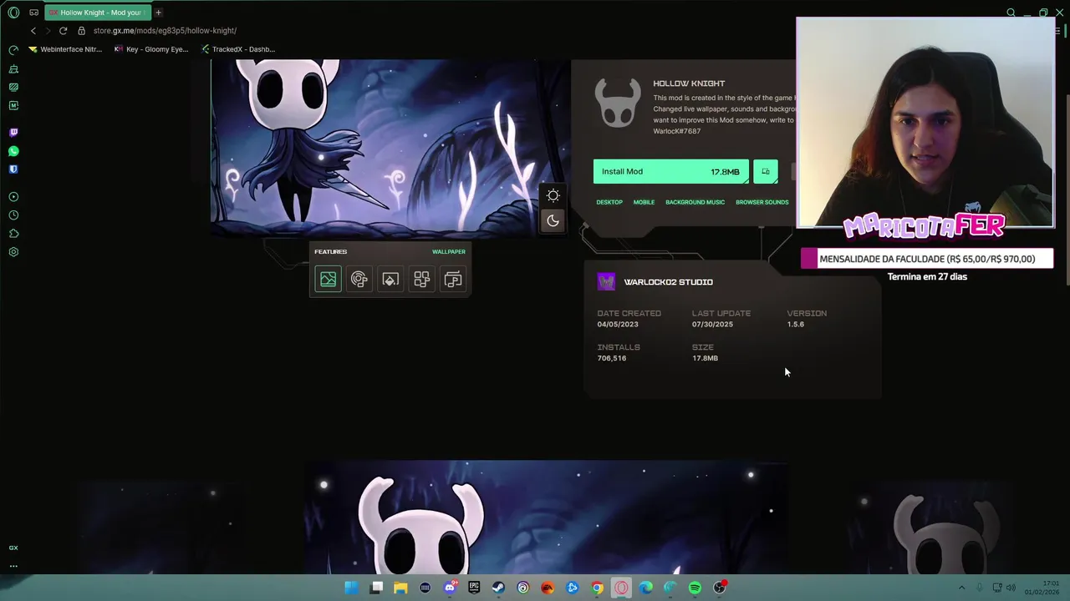This screenshot has width=1070, height=601.
Task: Click the last update 07/30/2025
Action: point(712,324)
